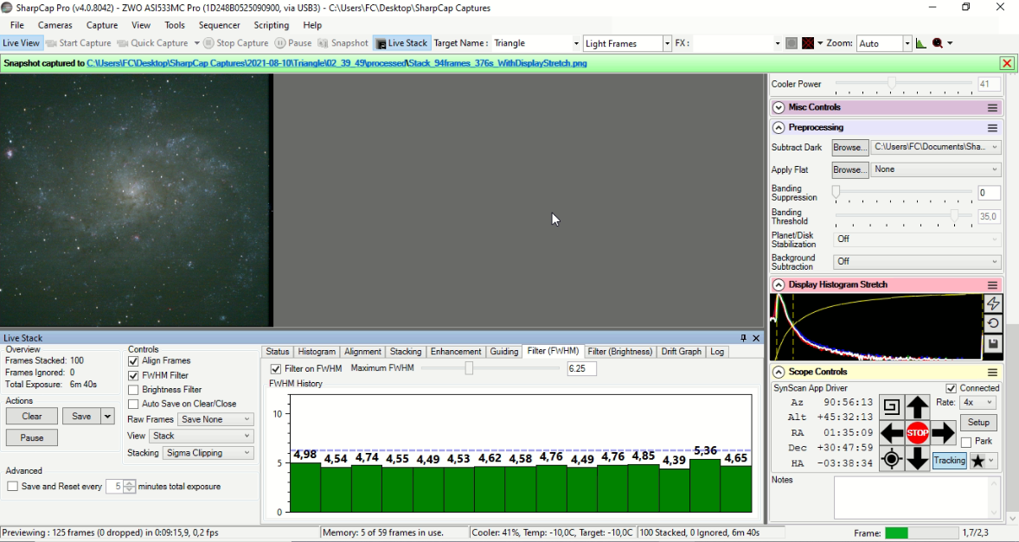Viewport: 1019px width, 542px height.
Task: Click the FX selection area icon
Action: click(791, 43)
